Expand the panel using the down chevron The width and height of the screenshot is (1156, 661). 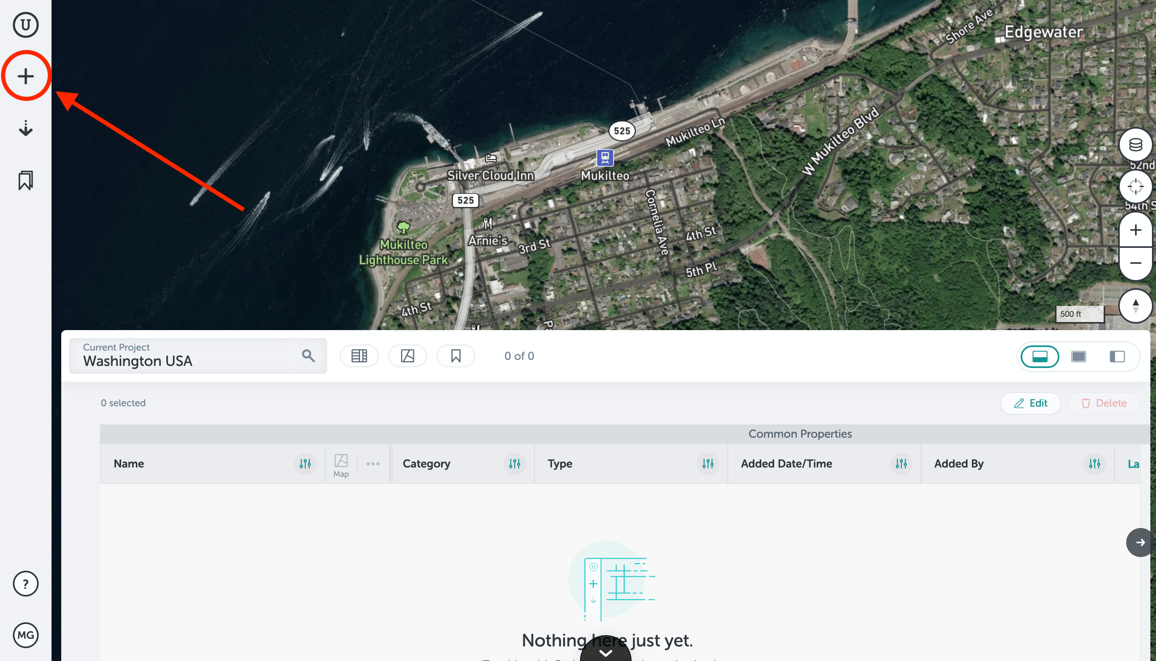coord(606,653)
